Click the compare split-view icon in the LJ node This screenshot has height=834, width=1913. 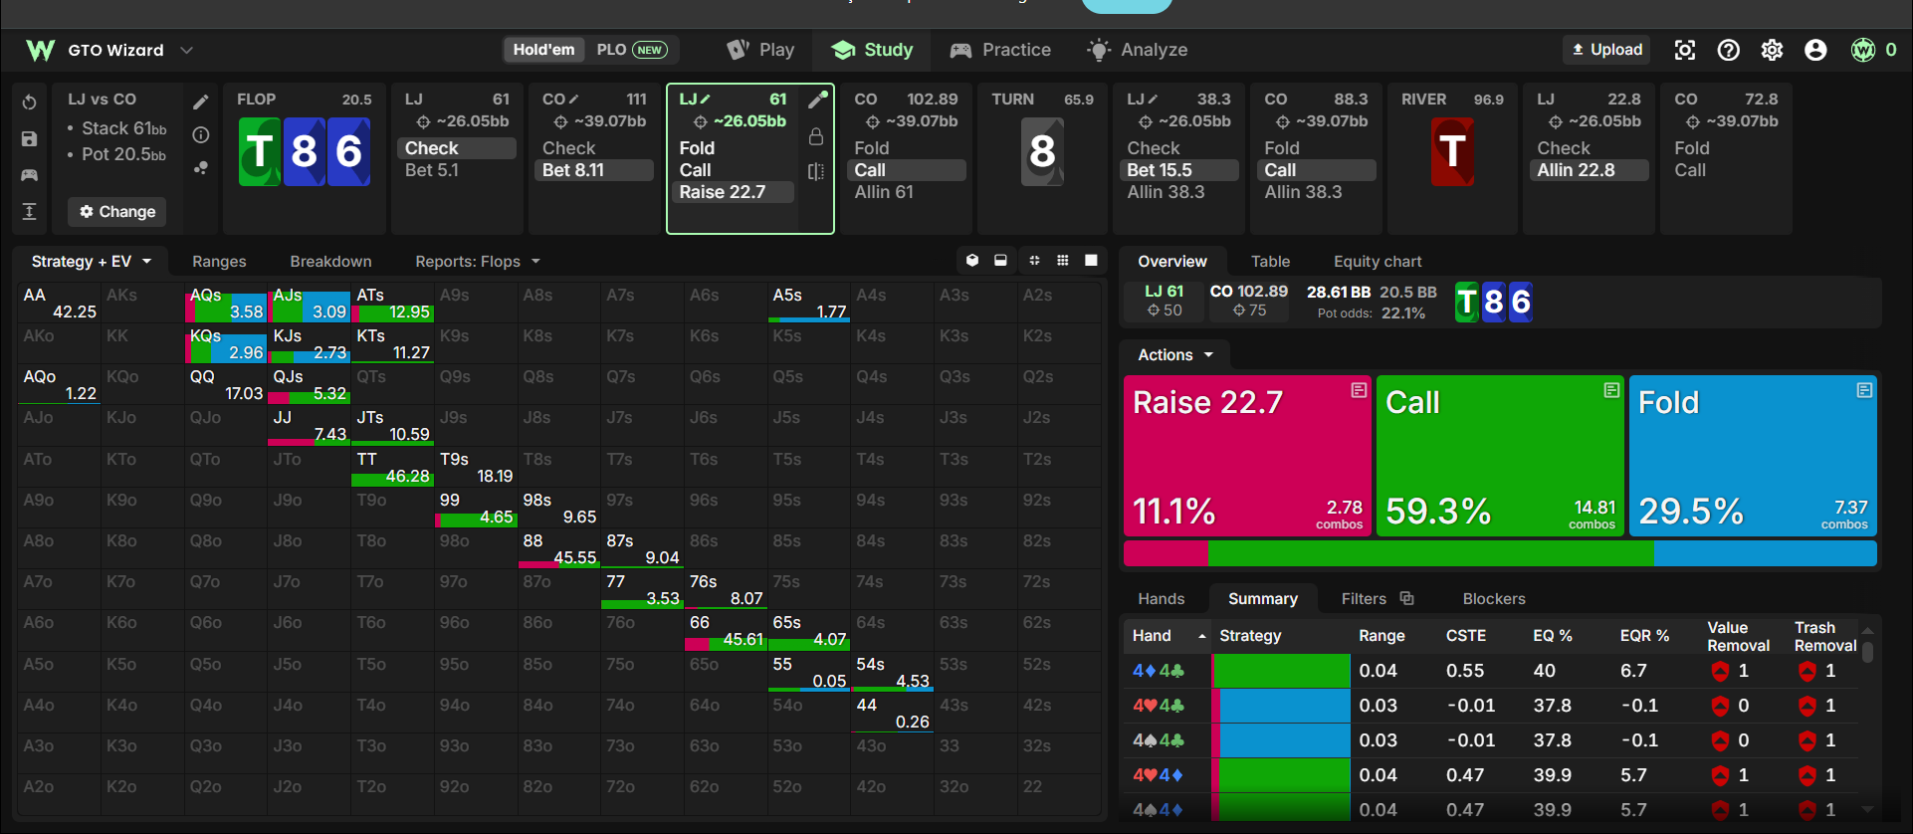point(816,171)
